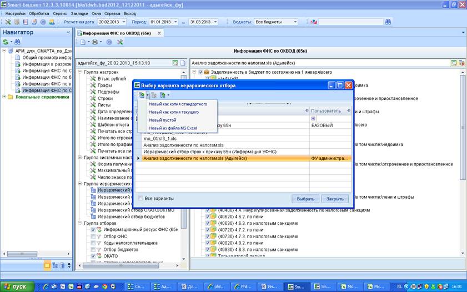This screenshot has height=292, width=467.
Task: Collapse the Группа настроек tree node
Action: coord(80,72)
